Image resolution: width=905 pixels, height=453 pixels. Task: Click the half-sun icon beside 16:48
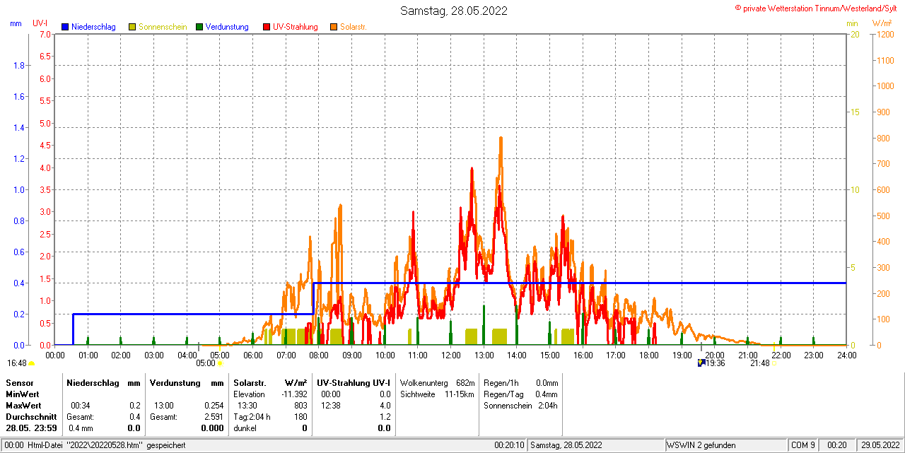pyautogui.click(x=31, y=364)
